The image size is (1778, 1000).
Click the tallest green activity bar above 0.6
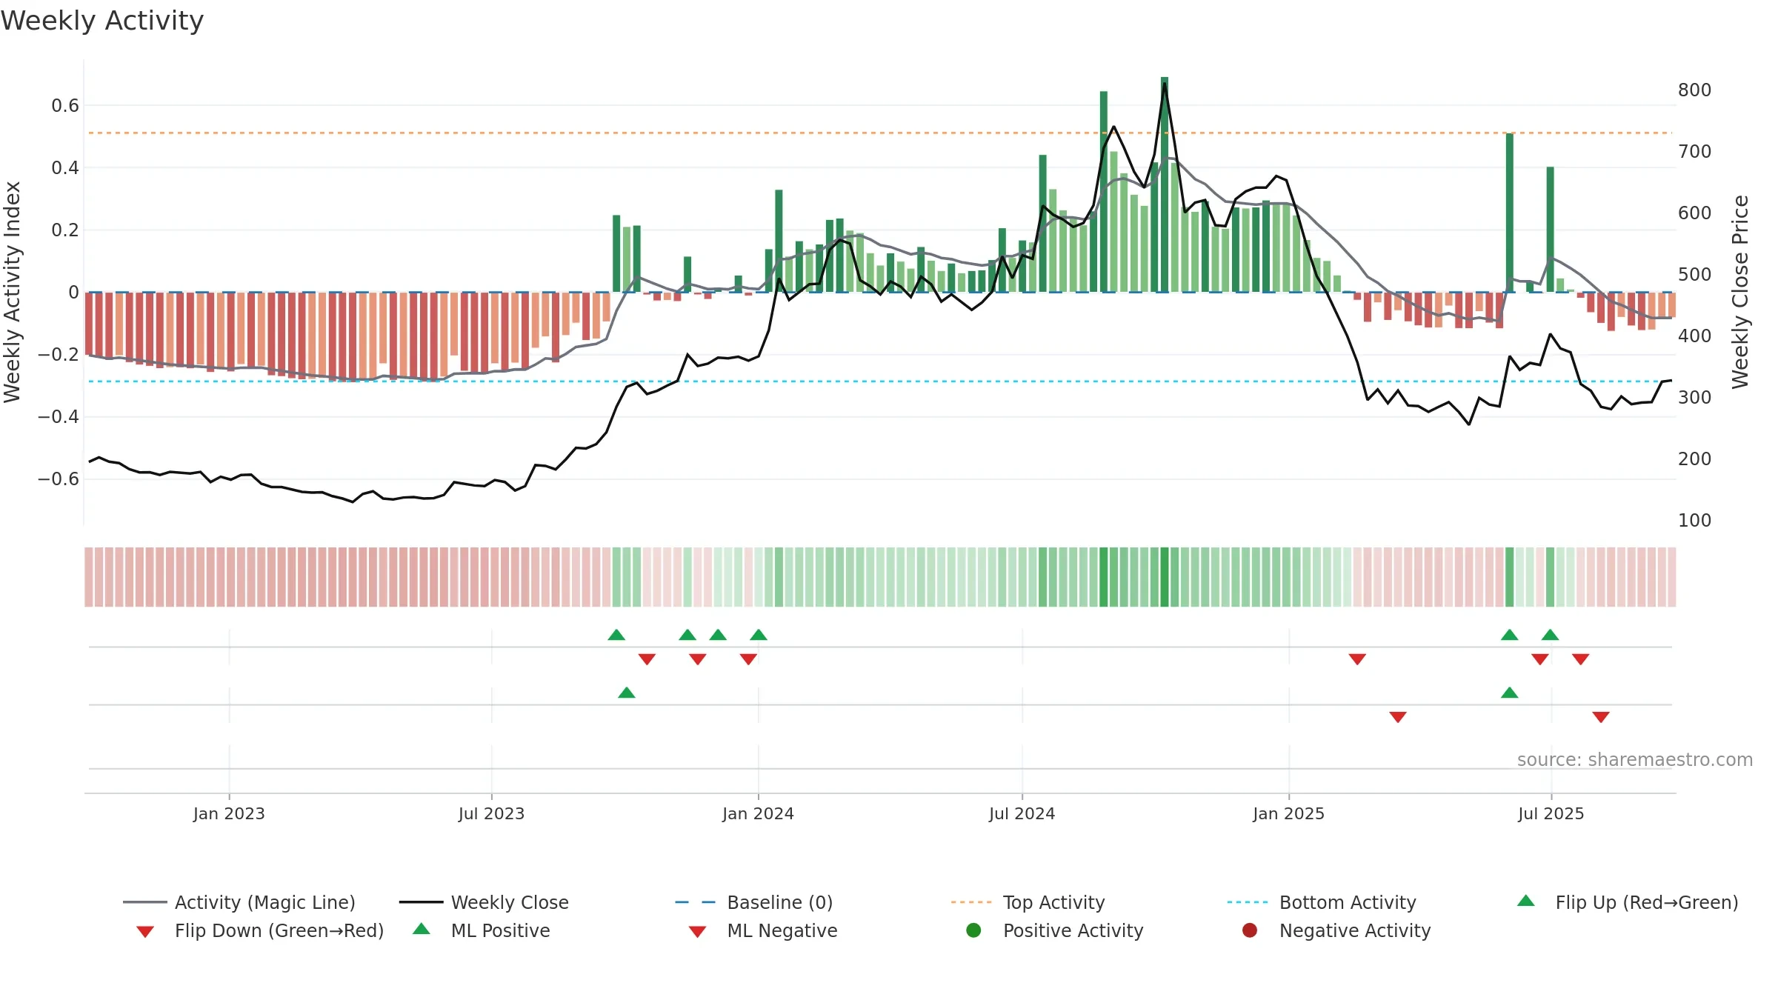(x=1165, y=184)
